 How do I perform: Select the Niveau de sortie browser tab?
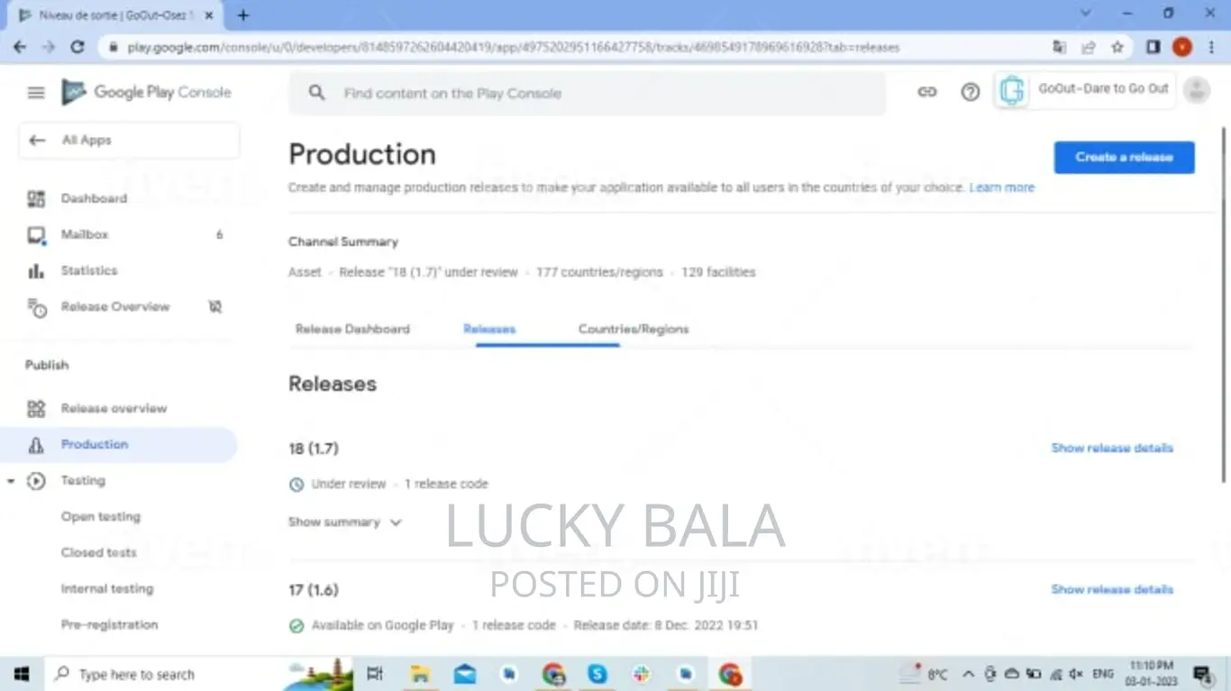point(115,15)
